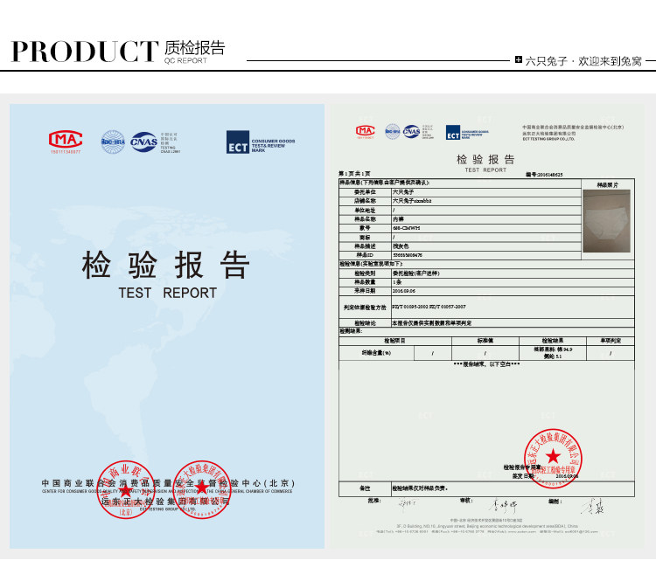The width and height of the screenshot is (656, 588).
Task: Click the 第1页共1页 page indicator
Action: (354, 174)
